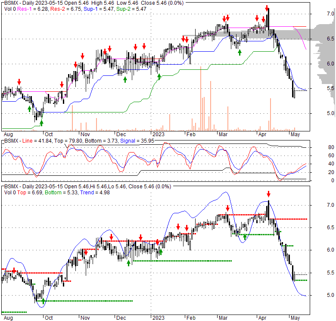Click the 'Top = 6.69' label in the bottom chart
The width and height of the screenshot is (336, 321).
point(30,193)
